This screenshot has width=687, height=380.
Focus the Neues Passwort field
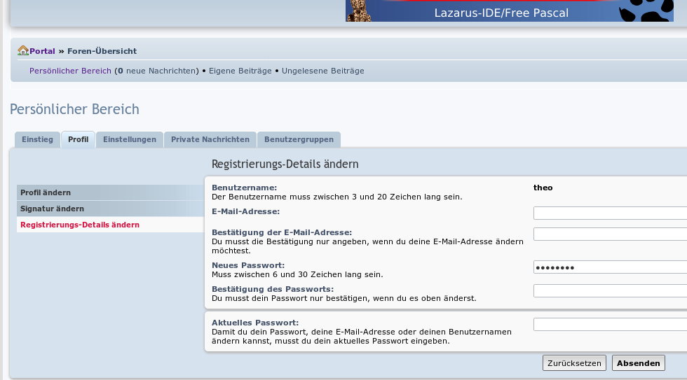click(610, 267)
